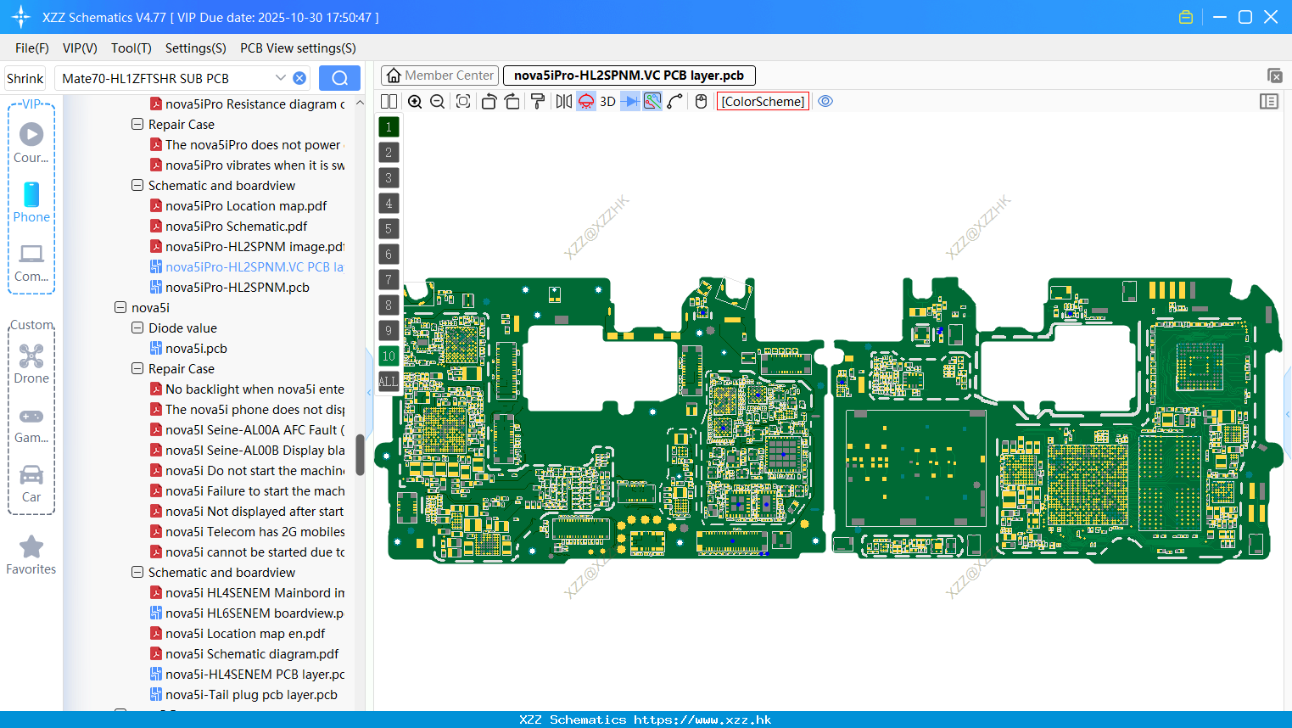
Task: Toggle PCB layer 3
Action: tap(389, 178)
